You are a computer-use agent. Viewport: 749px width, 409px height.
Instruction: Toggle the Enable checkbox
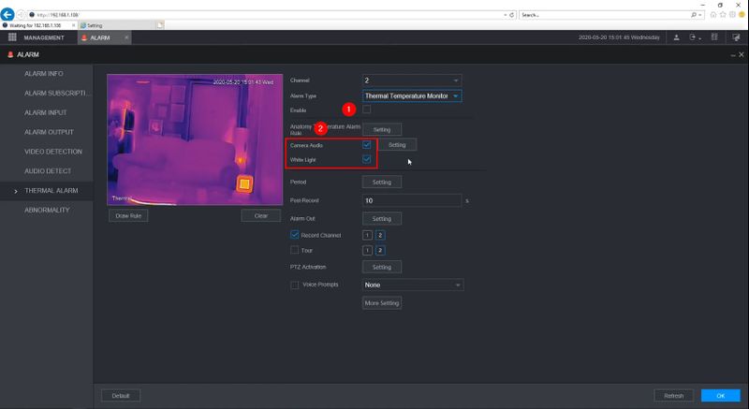[x=367, y=110]
